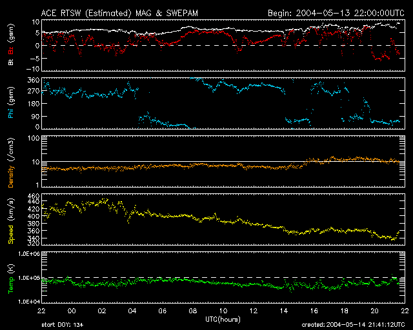Click the 20 hour tick label

(x=374, y=311)
